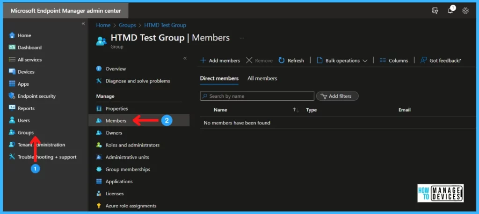Collapse the group resource menu
The image size is (479, 214).
tap(185, 58)
